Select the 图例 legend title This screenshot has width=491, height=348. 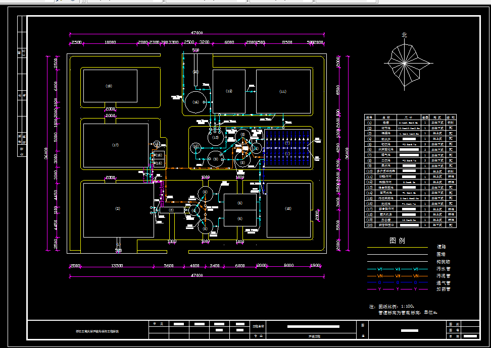(398, 241)
